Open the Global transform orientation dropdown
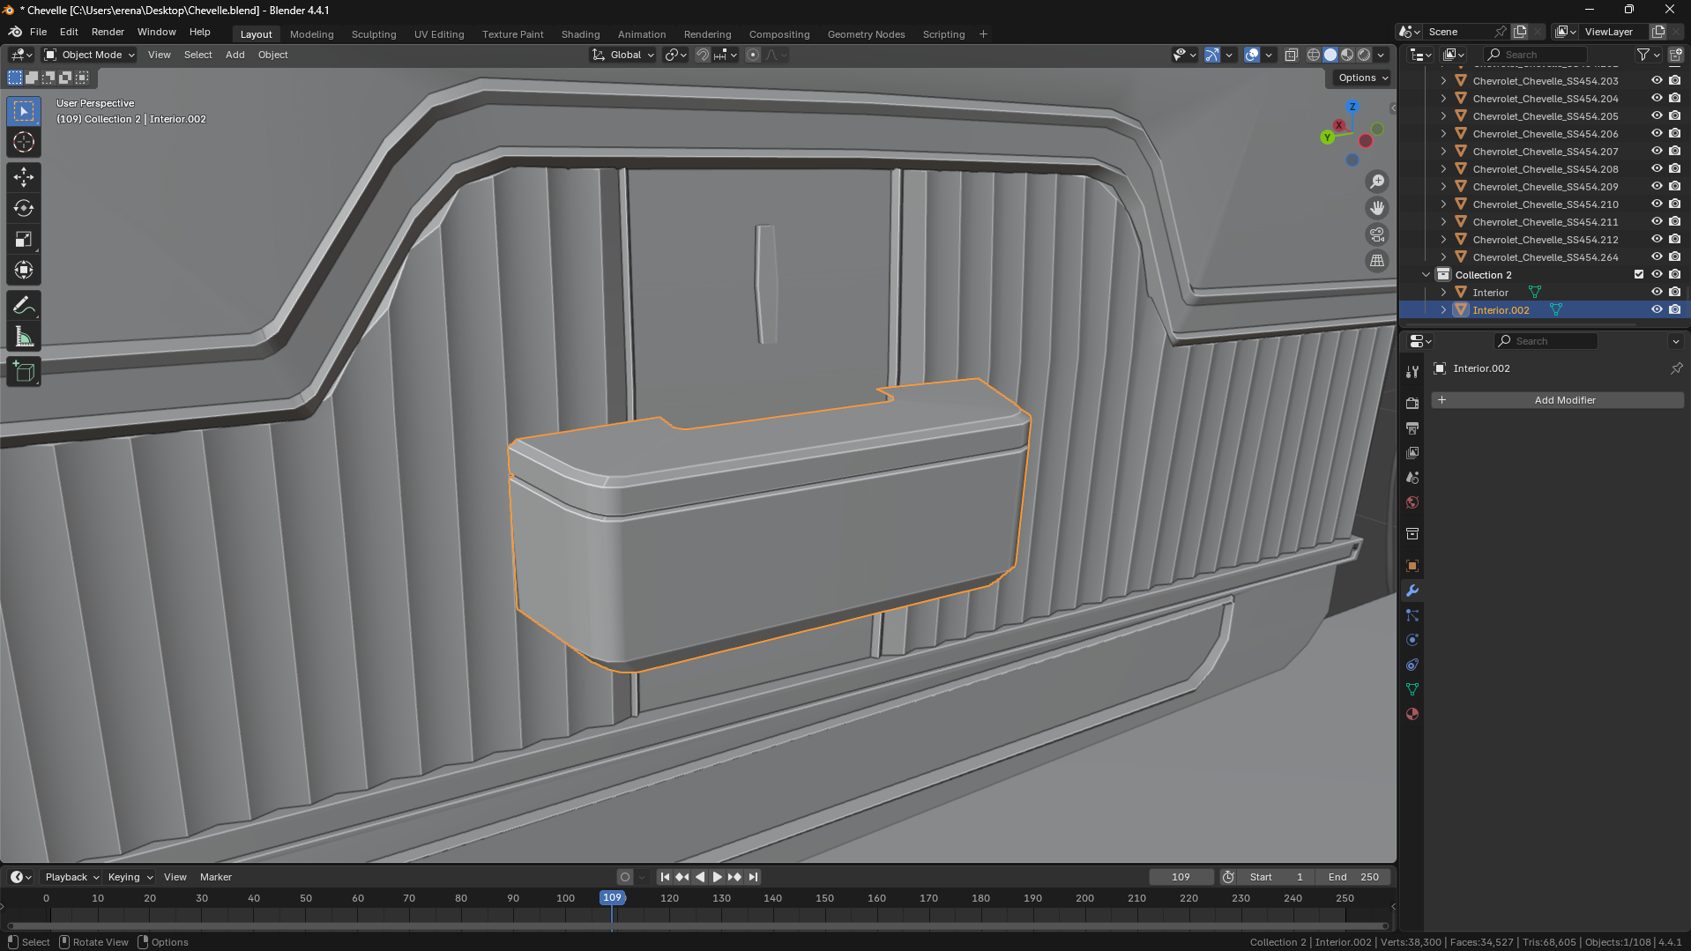Viewport: 1691px width, 951px height. pos(623,55)
